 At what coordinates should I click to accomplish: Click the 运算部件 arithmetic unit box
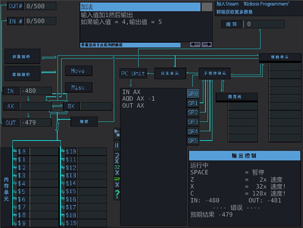click(x=22, y=56)
